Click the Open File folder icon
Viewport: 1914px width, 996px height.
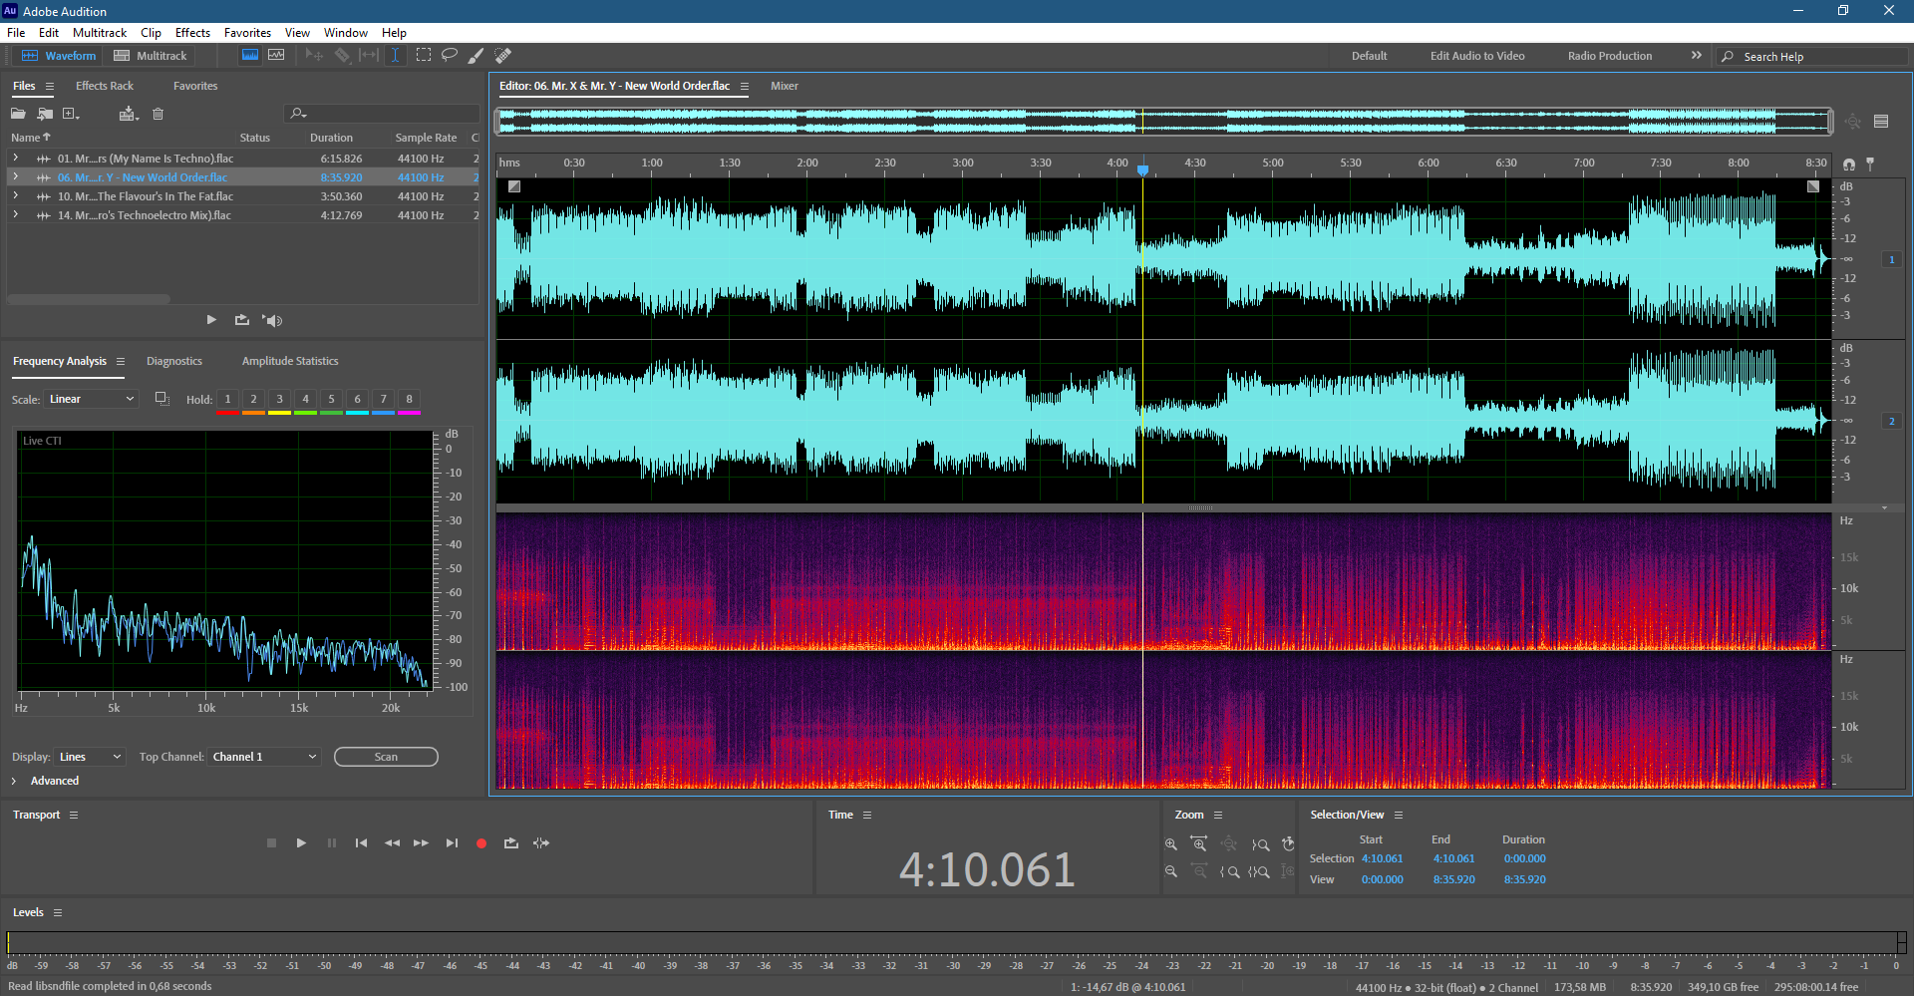[18, 114]
